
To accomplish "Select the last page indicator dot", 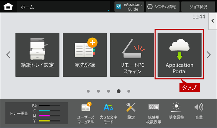I will pos(129,91).
